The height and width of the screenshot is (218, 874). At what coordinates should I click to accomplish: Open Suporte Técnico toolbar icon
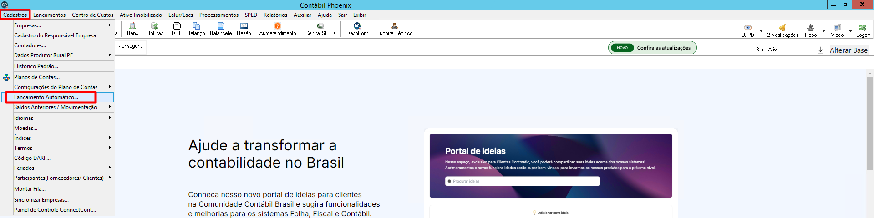point(395,29)
